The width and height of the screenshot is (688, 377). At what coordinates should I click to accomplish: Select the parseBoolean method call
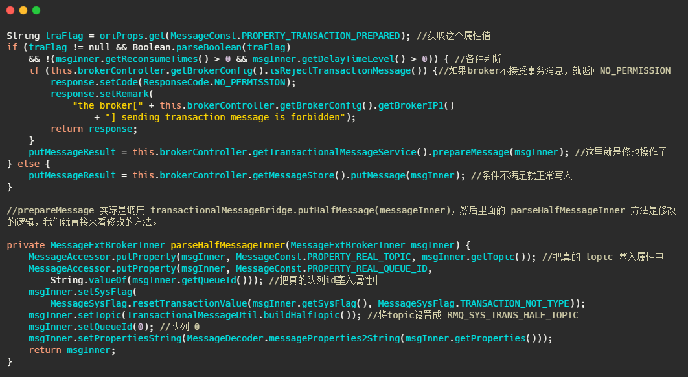point(209,47)
